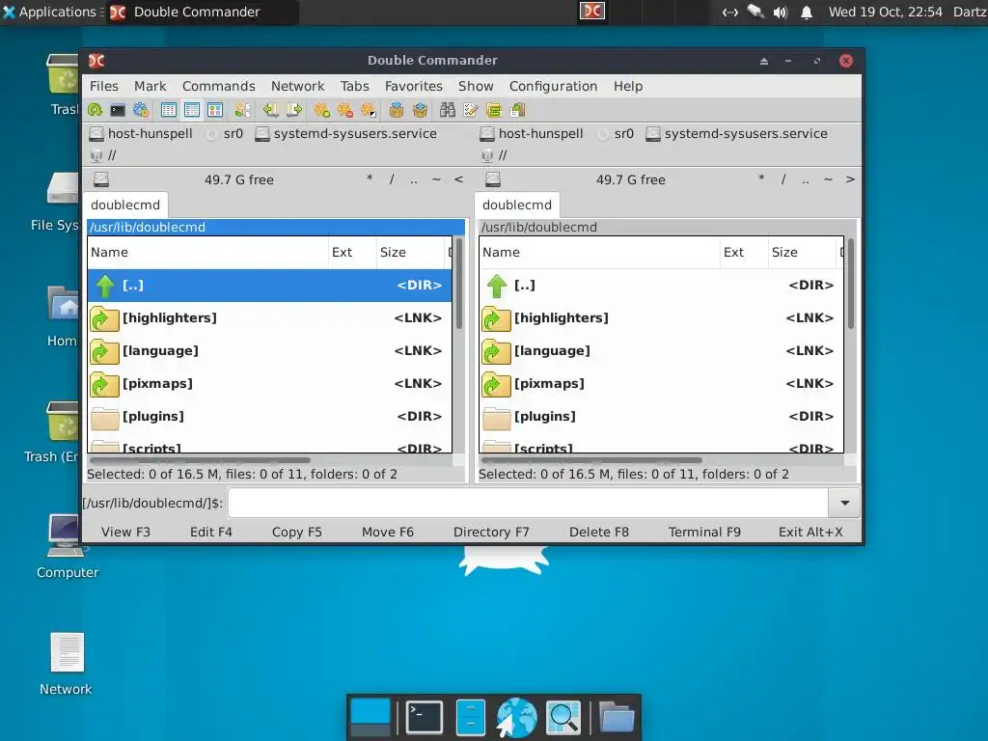Open the Tabs menu
988x741 pixels.
355,86
